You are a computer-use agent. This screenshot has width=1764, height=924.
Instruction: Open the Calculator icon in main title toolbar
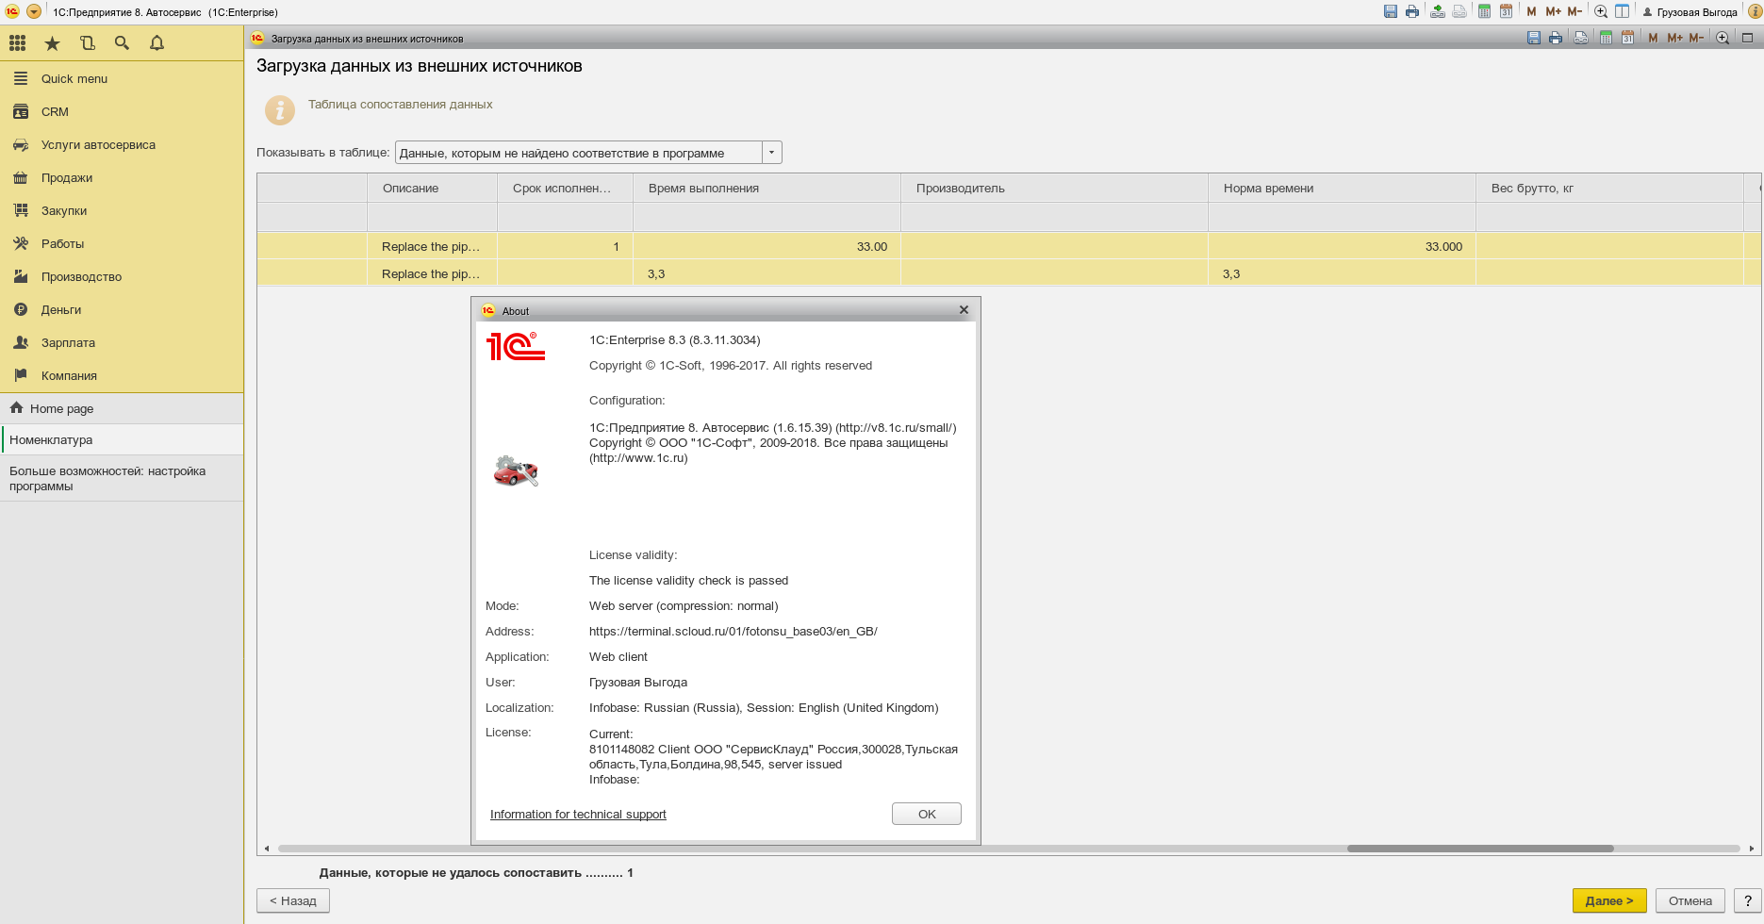[x=1484, y=11]
